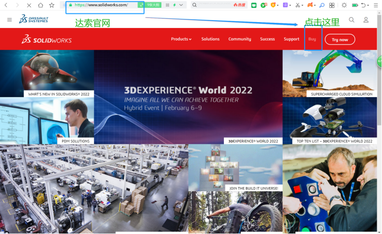Click the browser back arrow

click(6, 5)
